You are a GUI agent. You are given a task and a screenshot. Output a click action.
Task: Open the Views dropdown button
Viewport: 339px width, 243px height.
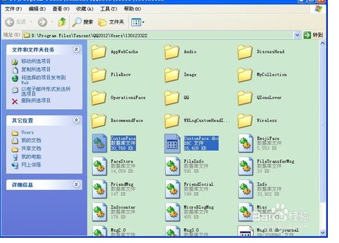tap(138, 22)
